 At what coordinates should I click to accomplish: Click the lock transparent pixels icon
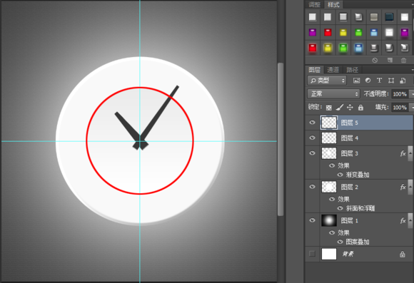click(x=329, y=108)
